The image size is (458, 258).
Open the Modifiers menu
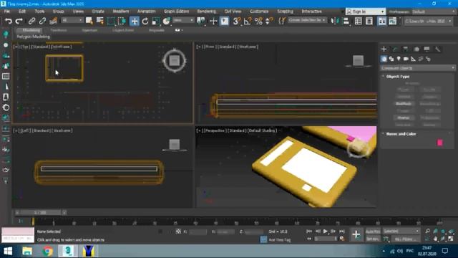pyautogui.click(x=121, y=11)
